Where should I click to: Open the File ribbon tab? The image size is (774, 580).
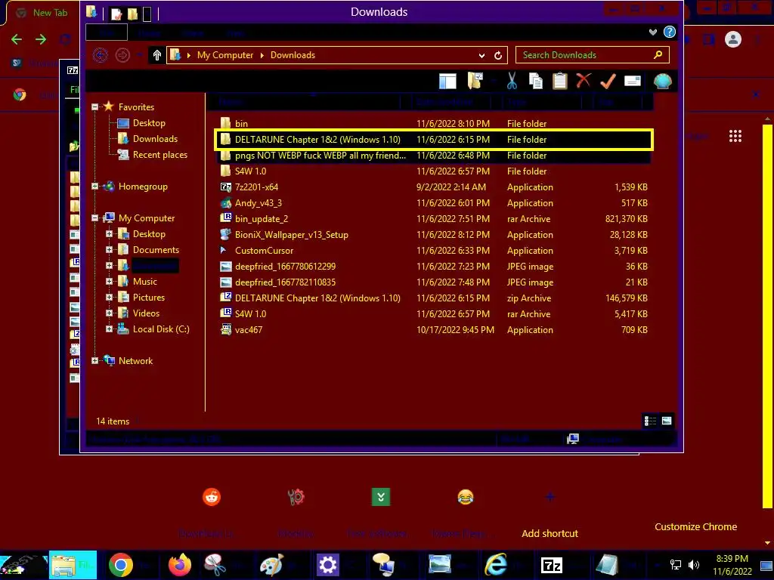pos(107,32)
